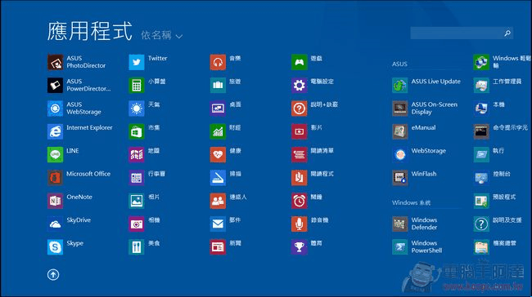
Task: Select the Windows 系統 group header
Action: (411, 202)
